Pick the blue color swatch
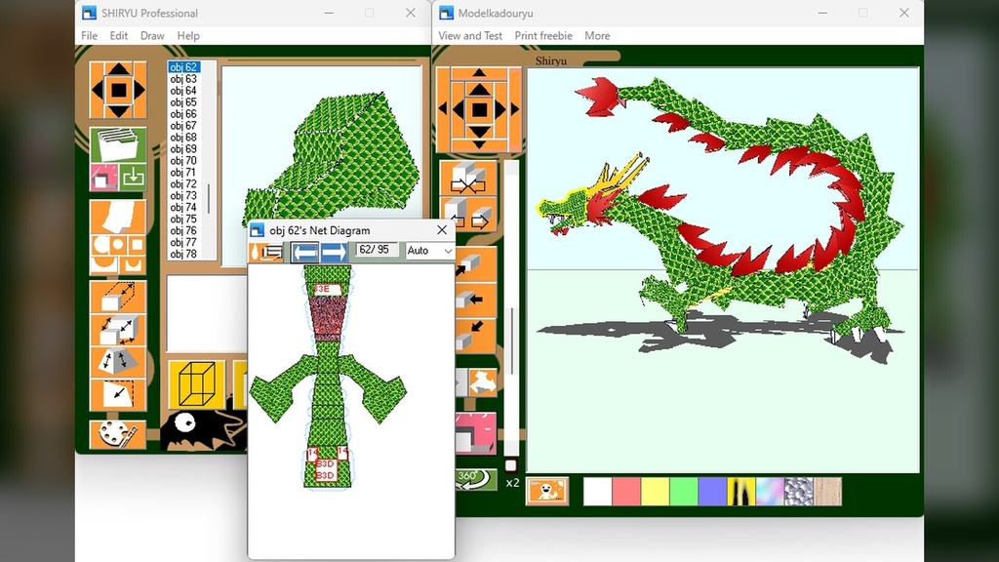 (x=712, y=492)
